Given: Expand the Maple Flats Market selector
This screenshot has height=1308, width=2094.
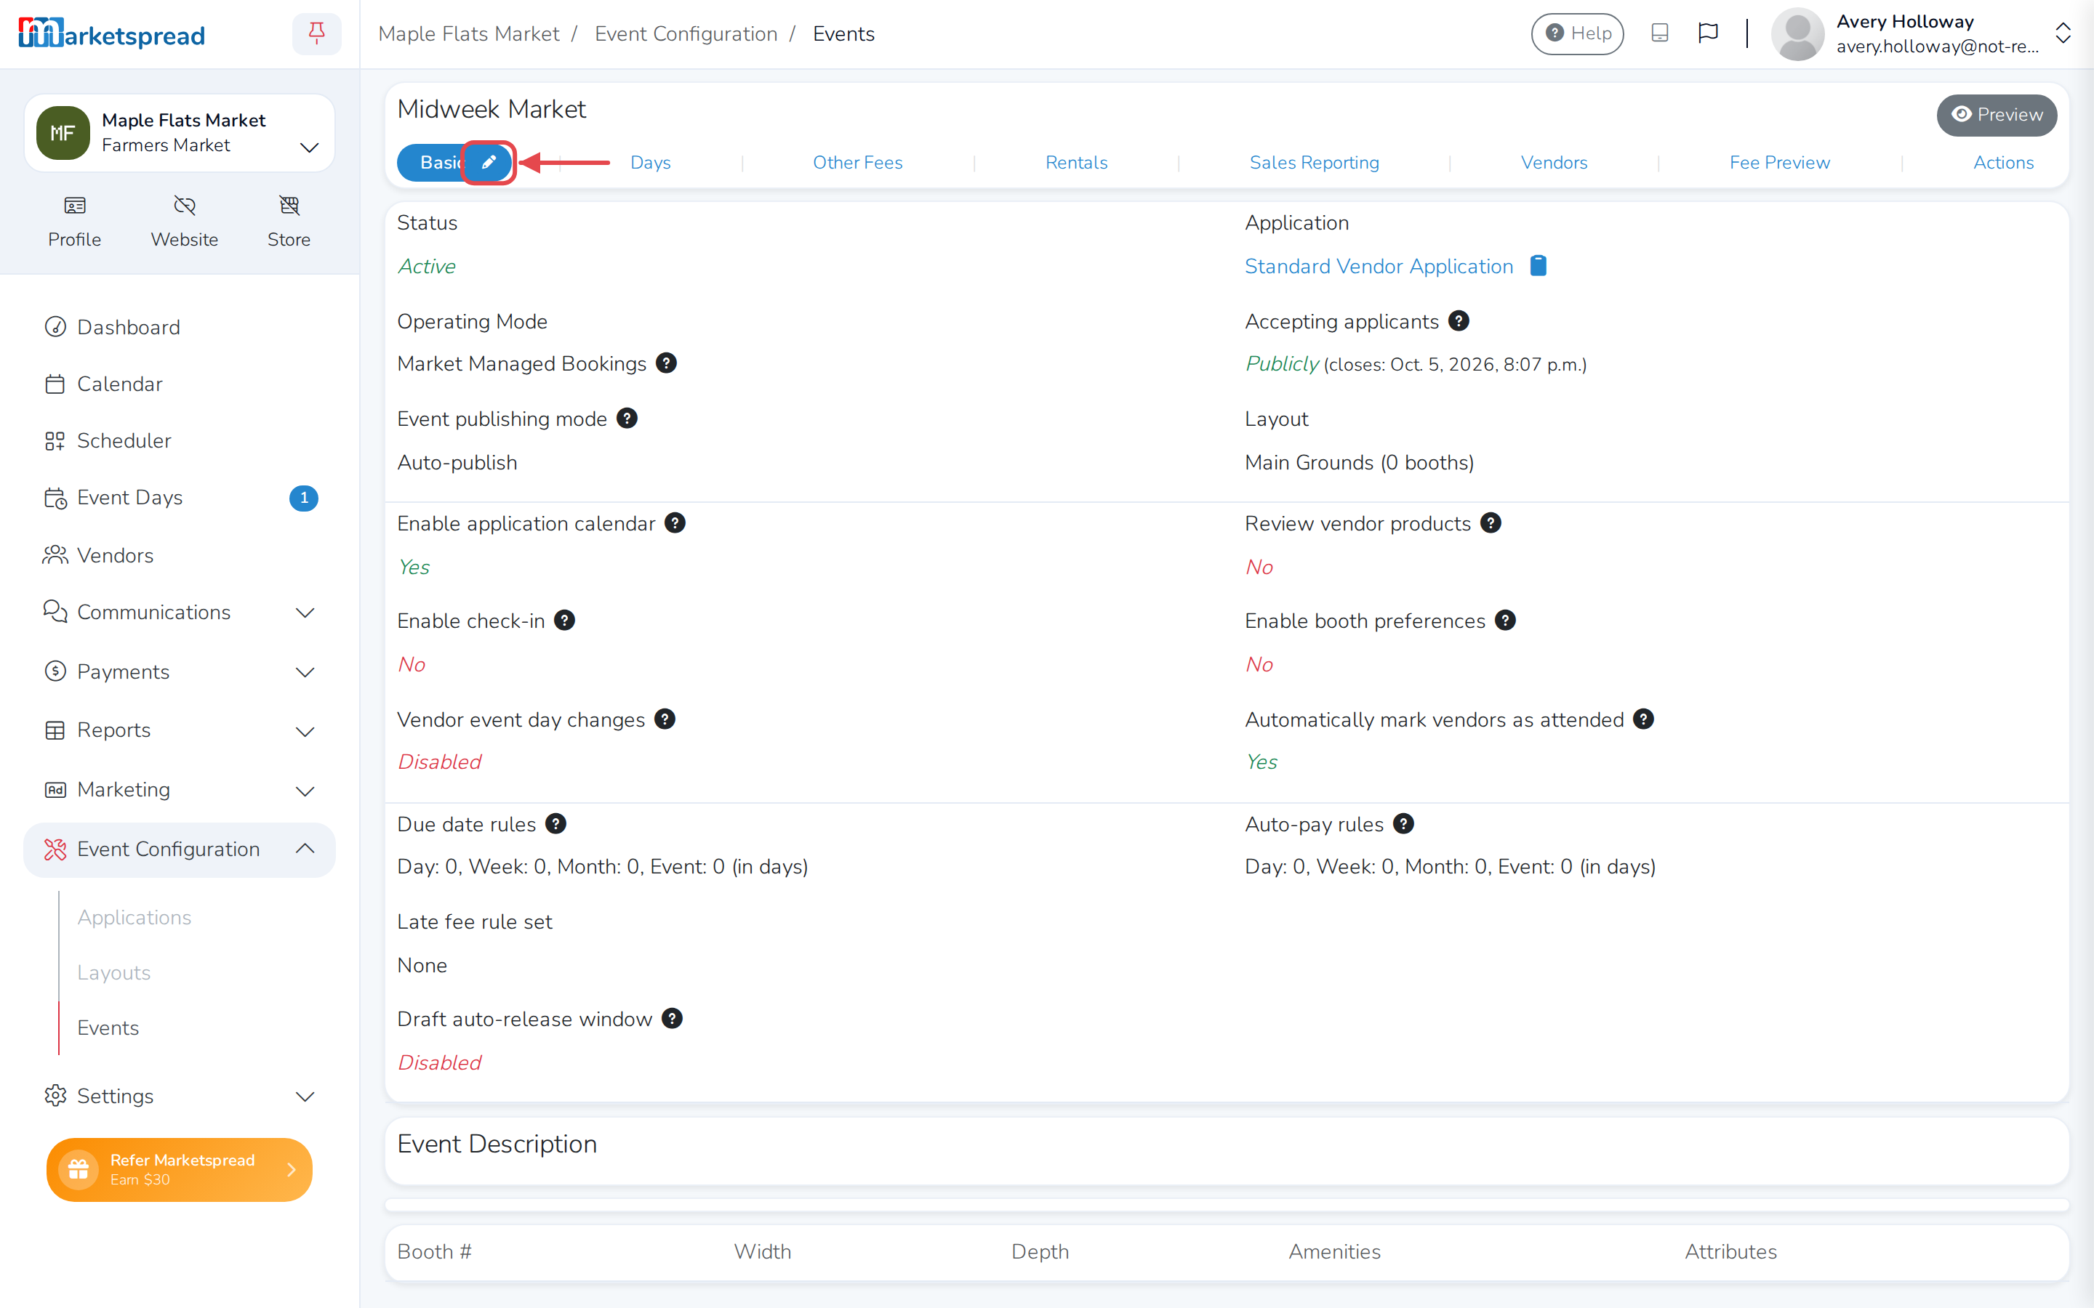Looking at the screenshot, I should point(180,132).
